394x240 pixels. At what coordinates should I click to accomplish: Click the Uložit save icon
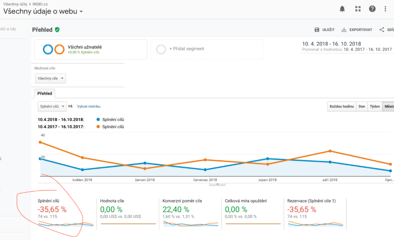click(x=317, y=30)
